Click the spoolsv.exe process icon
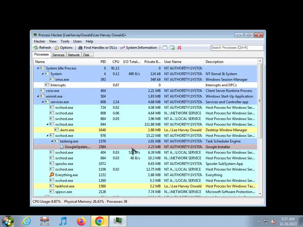 (x=51, y=164)
